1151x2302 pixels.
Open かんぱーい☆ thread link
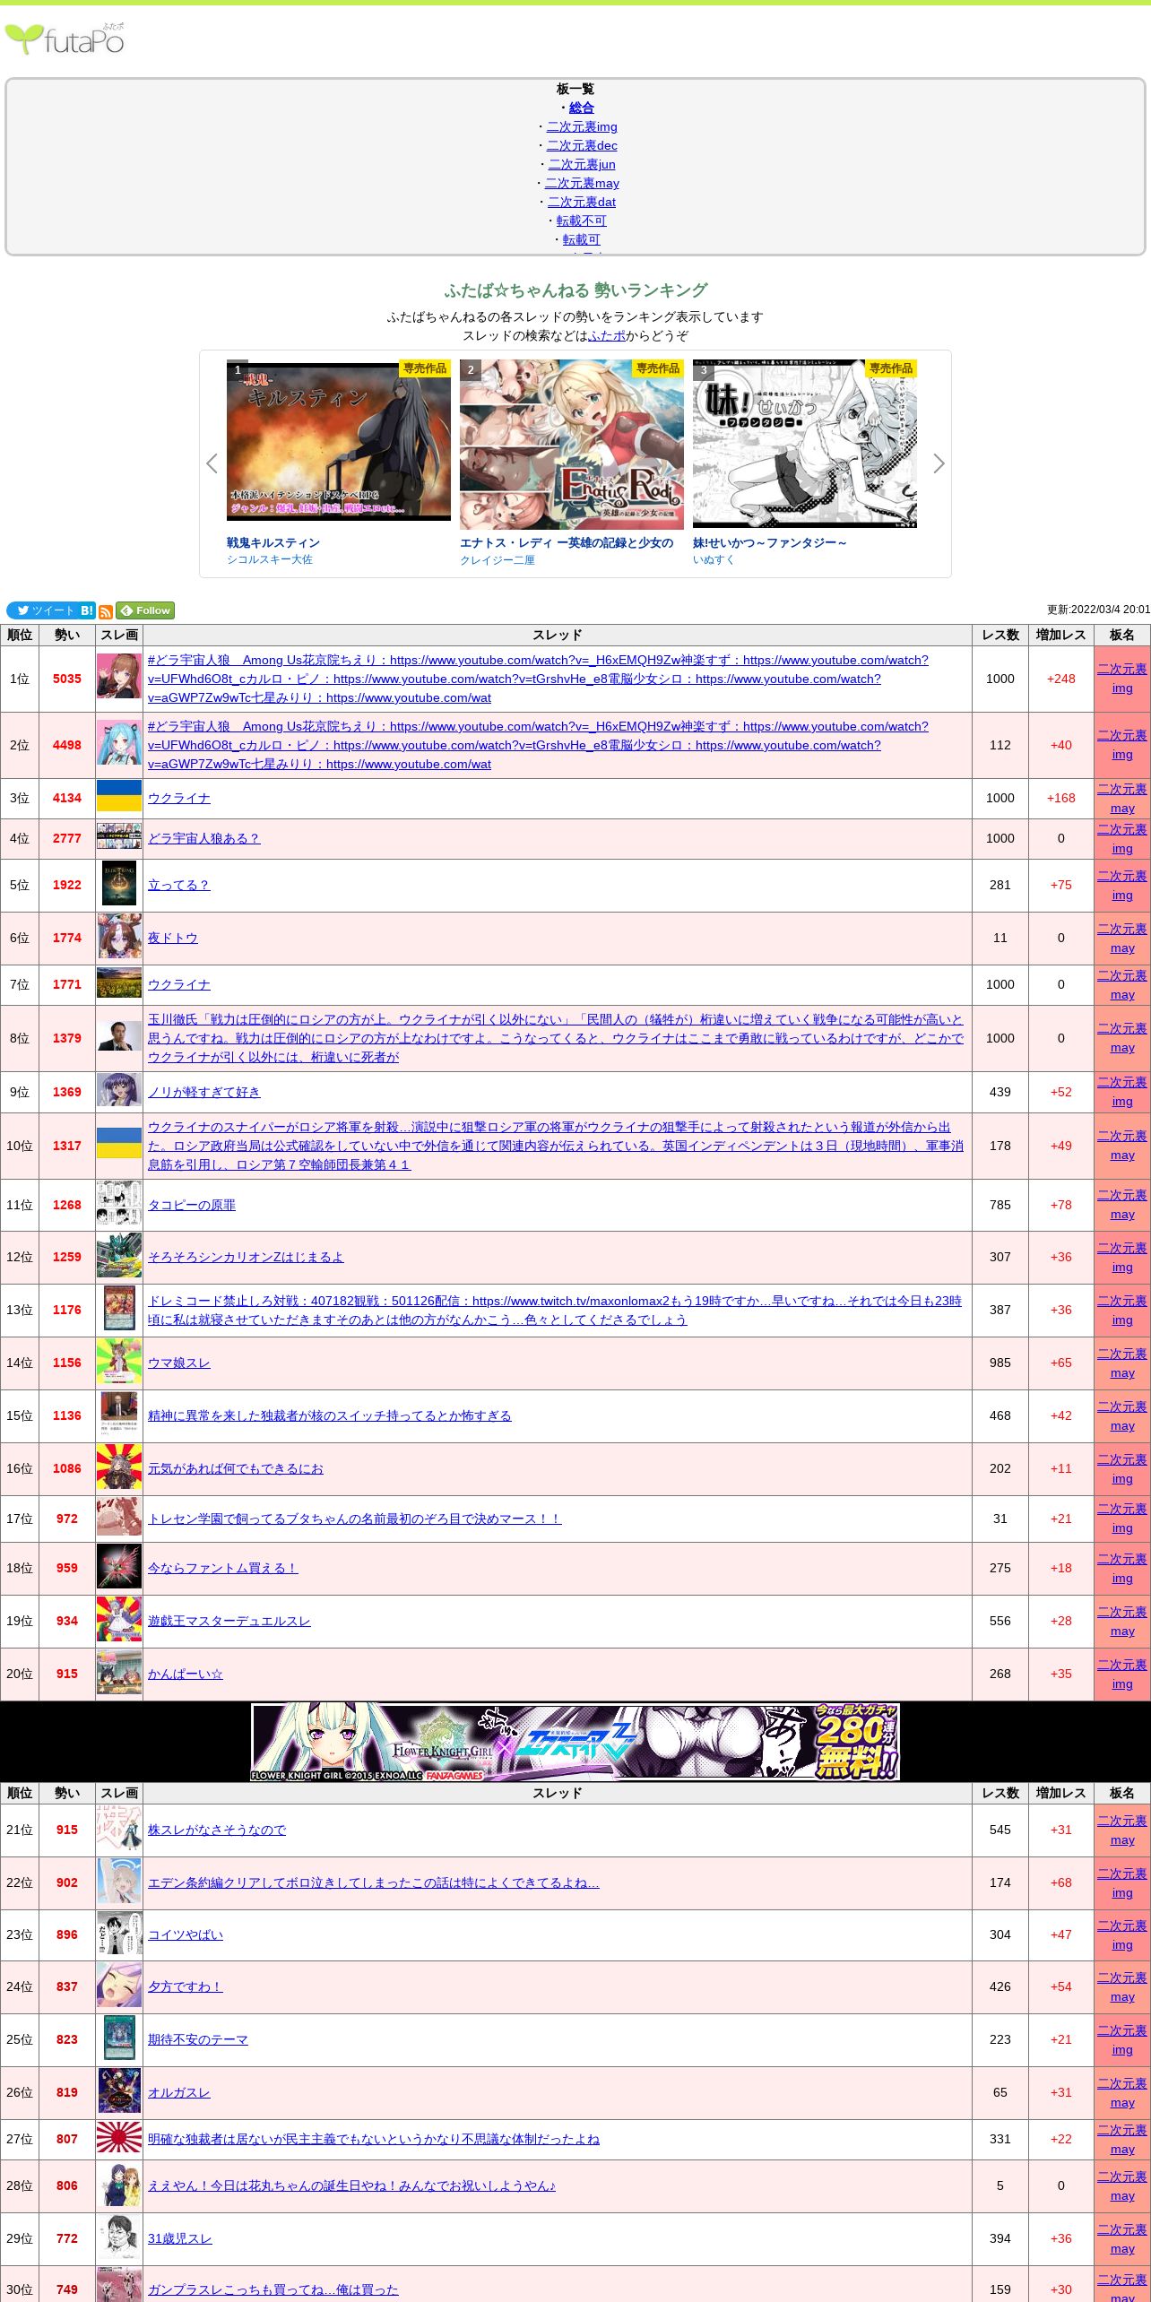tap(186, 1674)
